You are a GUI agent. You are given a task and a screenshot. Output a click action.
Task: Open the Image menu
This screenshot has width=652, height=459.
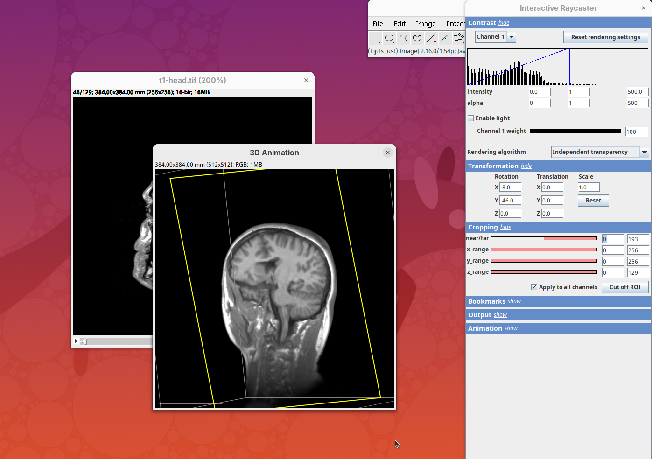click(425, 24)
